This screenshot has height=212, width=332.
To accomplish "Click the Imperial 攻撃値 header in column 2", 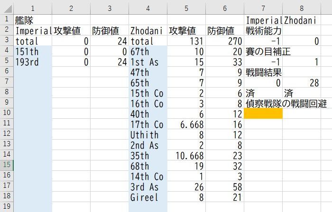I will coord(71,30).
